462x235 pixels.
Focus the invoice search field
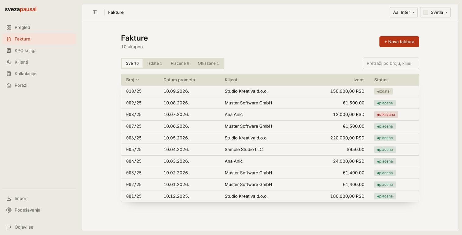click(391, 63)
